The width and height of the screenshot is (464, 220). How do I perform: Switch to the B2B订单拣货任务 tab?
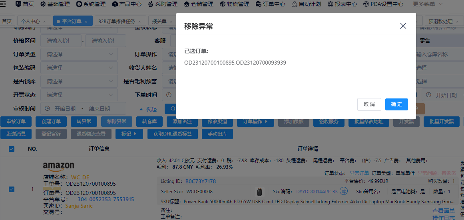117,21
